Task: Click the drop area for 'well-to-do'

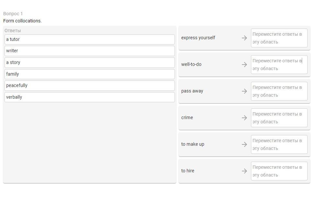Action: [279, 65]
